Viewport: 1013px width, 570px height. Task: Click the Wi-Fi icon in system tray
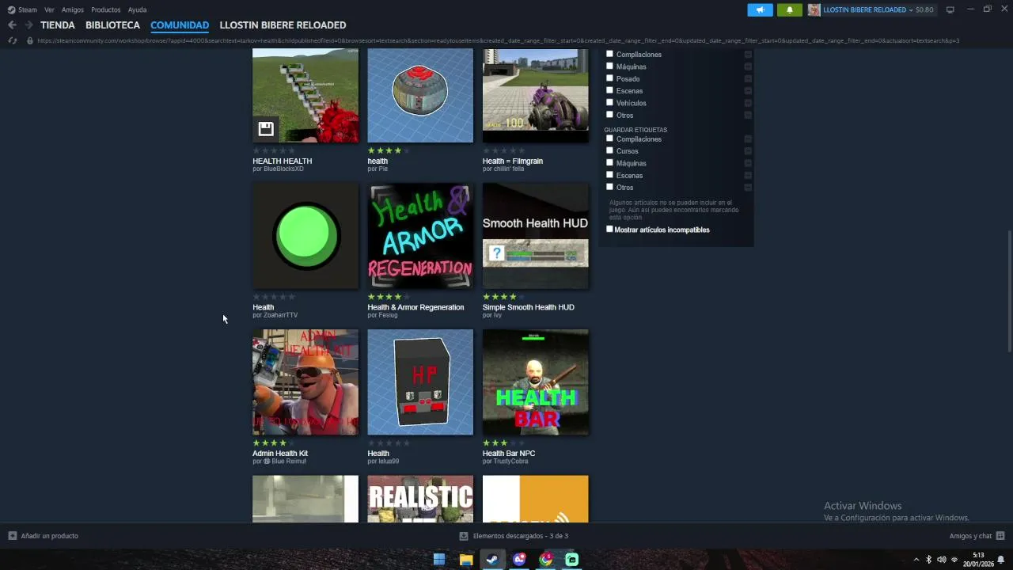954,560
